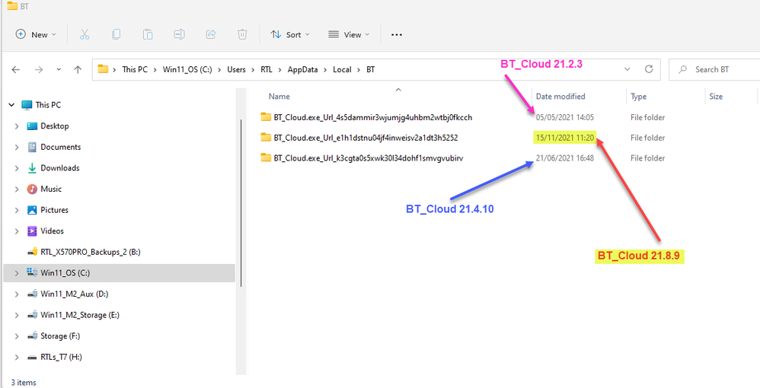This screenshot has height=388, width=760.
Task: Select Win11_M2_Storage (E:) in the sidebar
Action: pos(79,315)
